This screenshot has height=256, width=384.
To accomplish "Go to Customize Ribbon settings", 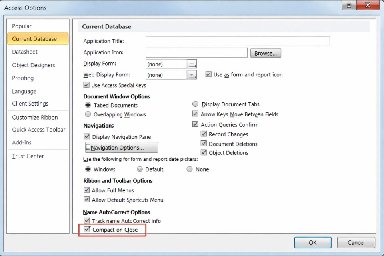I will click(35, 117).
